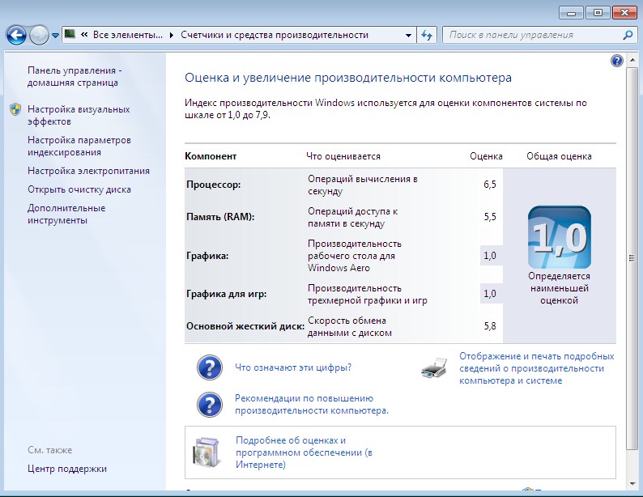Click the Forward navigation arrow
643x497 pixels.
click(39, 36)
